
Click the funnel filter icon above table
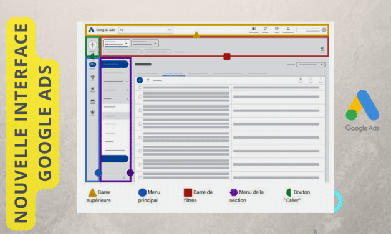pos(148,80)
